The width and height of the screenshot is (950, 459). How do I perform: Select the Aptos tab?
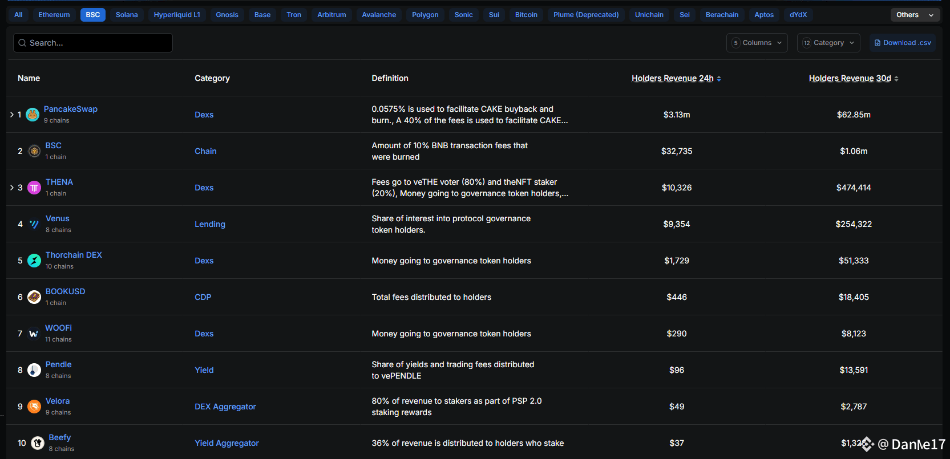pos(764,15)
